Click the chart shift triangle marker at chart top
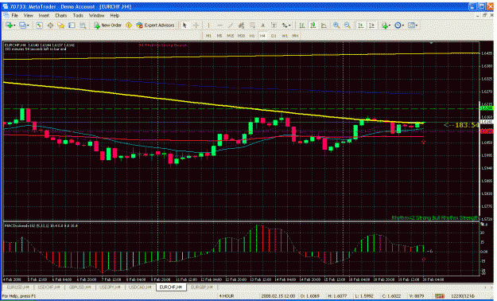Screen dimensions: 497x301 point(431,42)
